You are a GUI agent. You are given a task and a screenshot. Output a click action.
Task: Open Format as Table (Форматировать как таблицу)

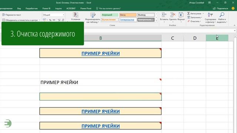tap(93, 18)
